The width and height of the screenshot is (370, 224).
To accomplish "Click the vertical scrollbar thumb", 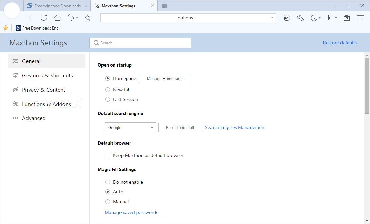I will 367,86.
